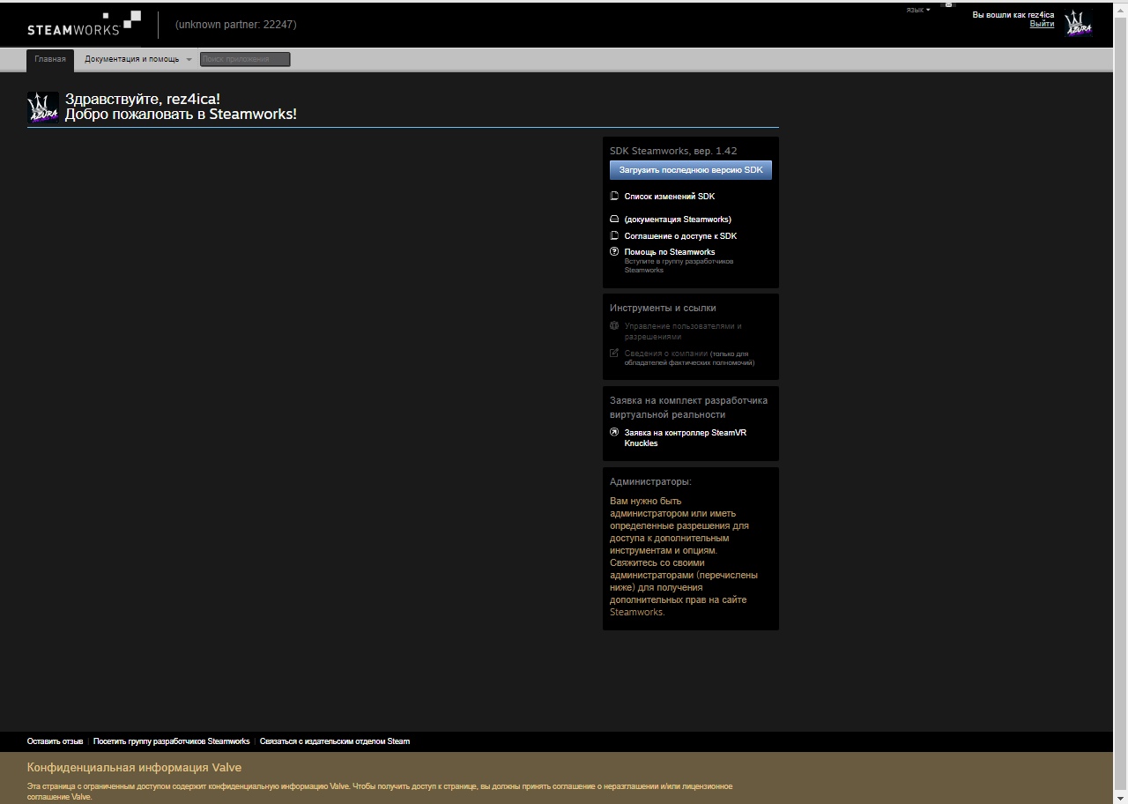
Task: Focus the Поиск приложения search field
Action: pos(244,59)
